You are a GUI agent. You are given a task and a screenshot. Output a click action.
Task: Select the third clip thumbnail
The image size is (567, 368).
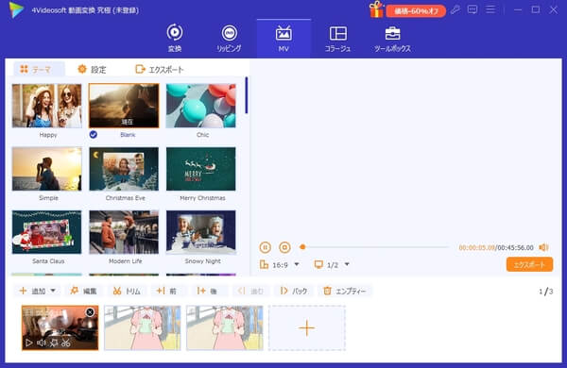point(225,328)
